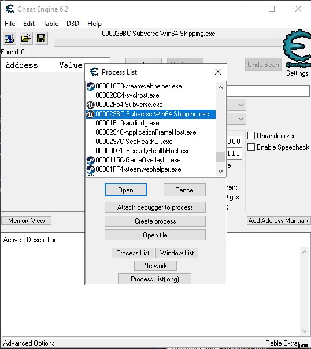Select 00000D70-SecurityHealthHost.exe process

(151, 151)
